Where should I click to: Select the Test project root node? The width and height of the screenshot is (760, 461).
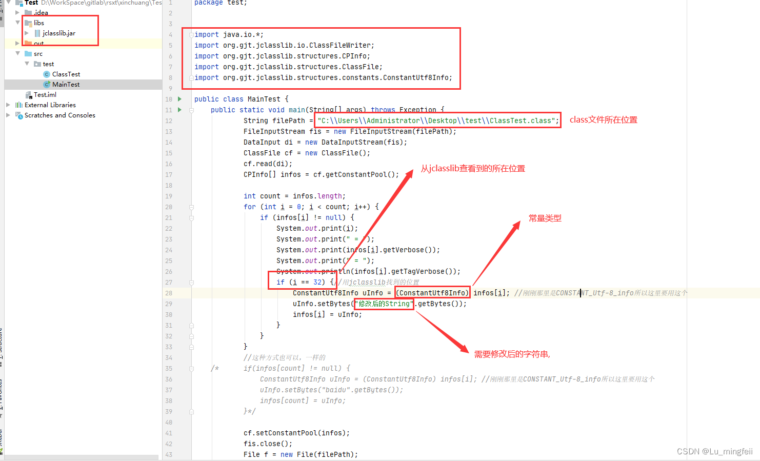(x=31, y=3)
